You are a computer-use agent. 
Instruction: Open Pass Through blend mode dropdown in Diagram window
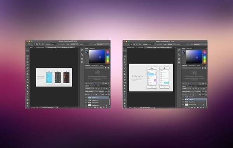pos(92,92)
